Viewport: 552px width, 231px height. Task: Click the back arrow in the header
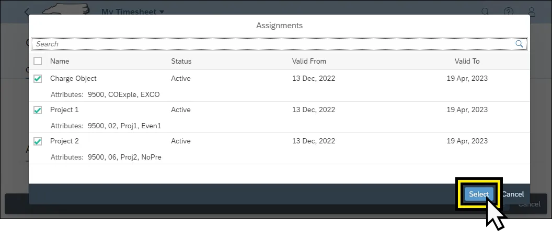[x=27, y=12]
